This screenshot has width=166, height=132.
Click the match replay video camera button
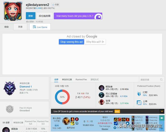[162, 118]
